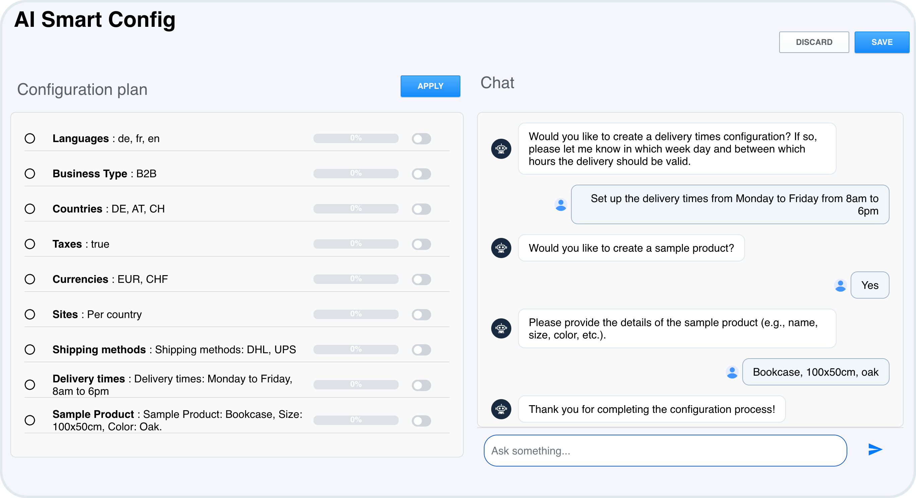
Task: Click the robot icon beside the sample product question
Action: tap(501, 248)
